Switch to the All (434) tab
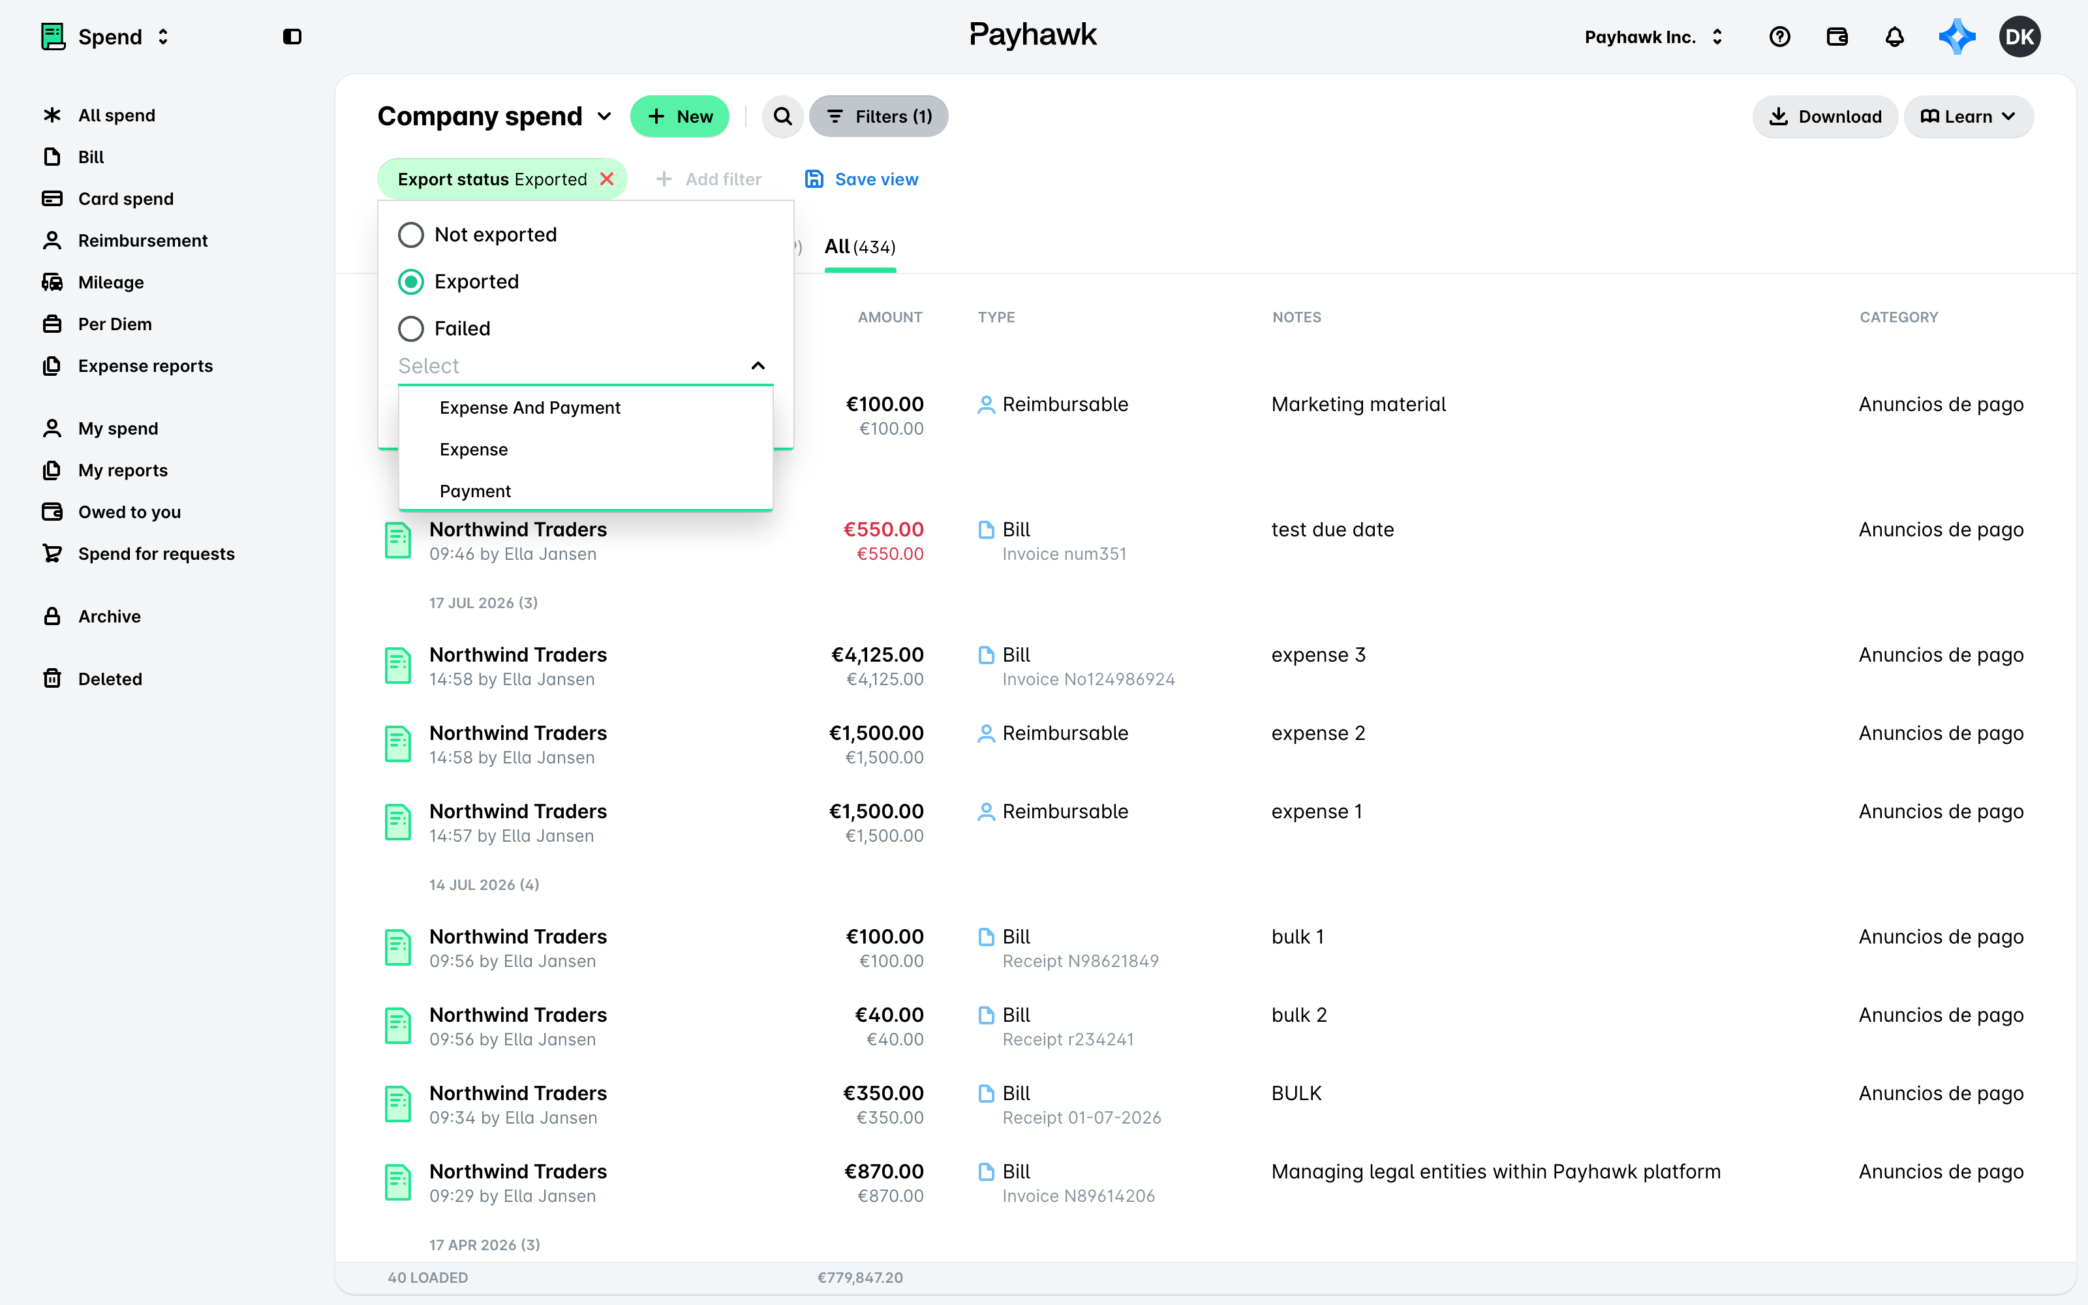Viewport: 2088px width, 1305px height. pos(859,248)
